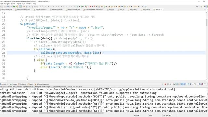Open the Project menu
This screenshot has height=117, width=208.
19,4
